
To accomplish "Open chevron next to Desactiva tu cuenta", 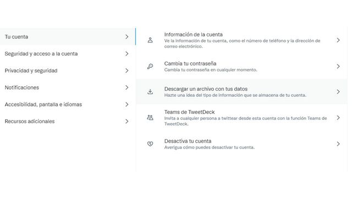I will [x=338, y=144].
